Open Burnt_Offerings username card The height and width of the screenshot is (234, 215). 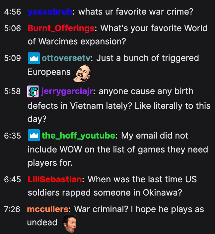coord(61,28)
